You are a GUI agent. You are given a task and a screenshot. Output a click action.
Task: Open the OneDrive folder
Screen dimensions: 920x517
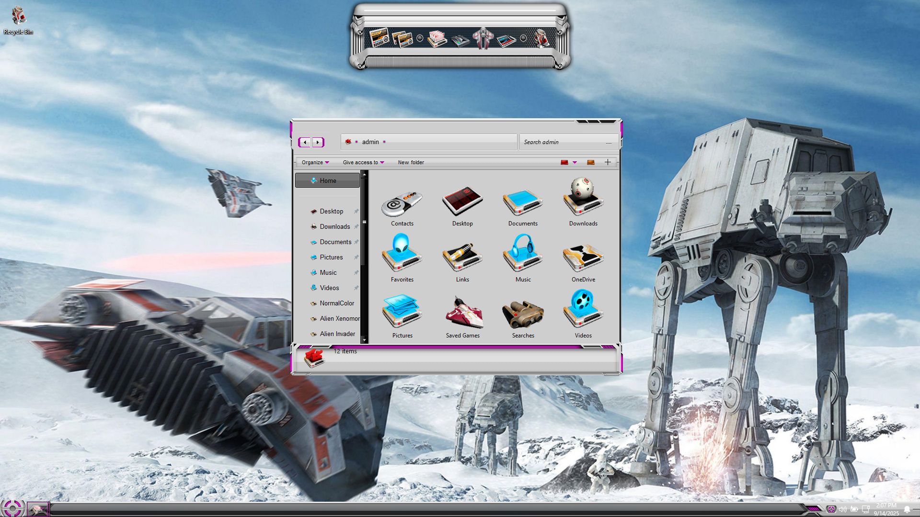pyautogui.click(x=583, y=262)
